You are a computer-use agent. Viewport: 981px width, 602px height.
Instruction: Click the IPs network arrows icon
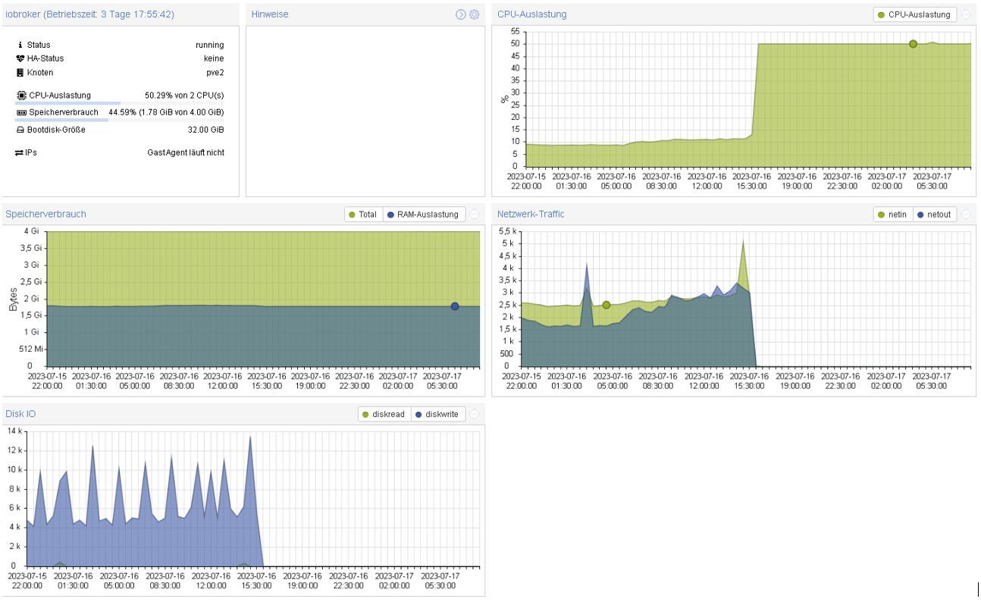[x=20, y=152]
